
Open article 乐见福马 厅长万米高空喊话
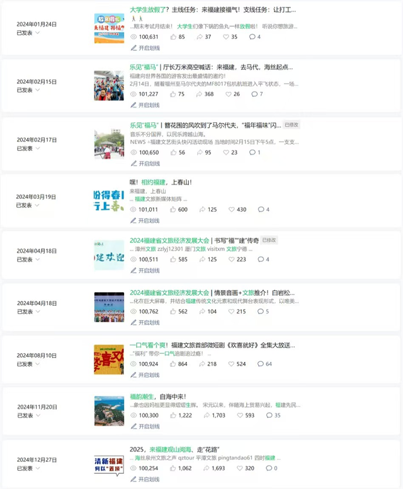pyautogui.click(x=211, y=67)
